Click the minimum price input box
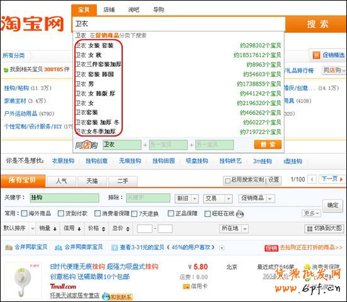The height and width of the screenshot is (302, 347). pyautogui.click(x=144, y=229)
